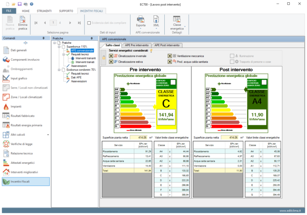
Task: Open the STRUMENTI ribbon tab
Action: [x=44, y=10]
